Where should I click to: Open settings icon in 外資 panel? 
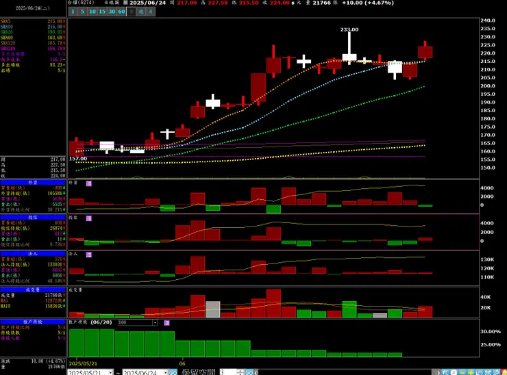pyautogui.click(x=89, y=183)
